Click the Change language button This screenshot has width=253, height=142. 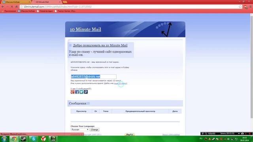[x=94, y=130]
